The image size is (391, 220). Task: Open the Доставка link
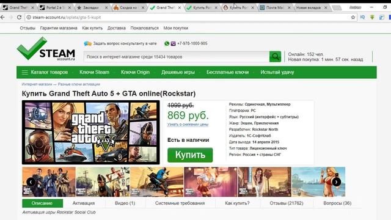coord(117,28)
